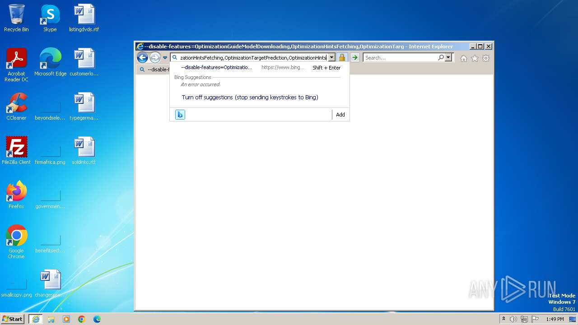Open the Skype desktop shortcut
The image size is (578, 325).
(50, 18)
